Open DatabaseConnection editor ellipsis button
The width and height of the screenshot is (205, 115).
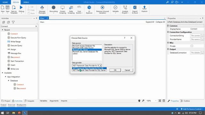pyautogui.click(x=202, y=53)
